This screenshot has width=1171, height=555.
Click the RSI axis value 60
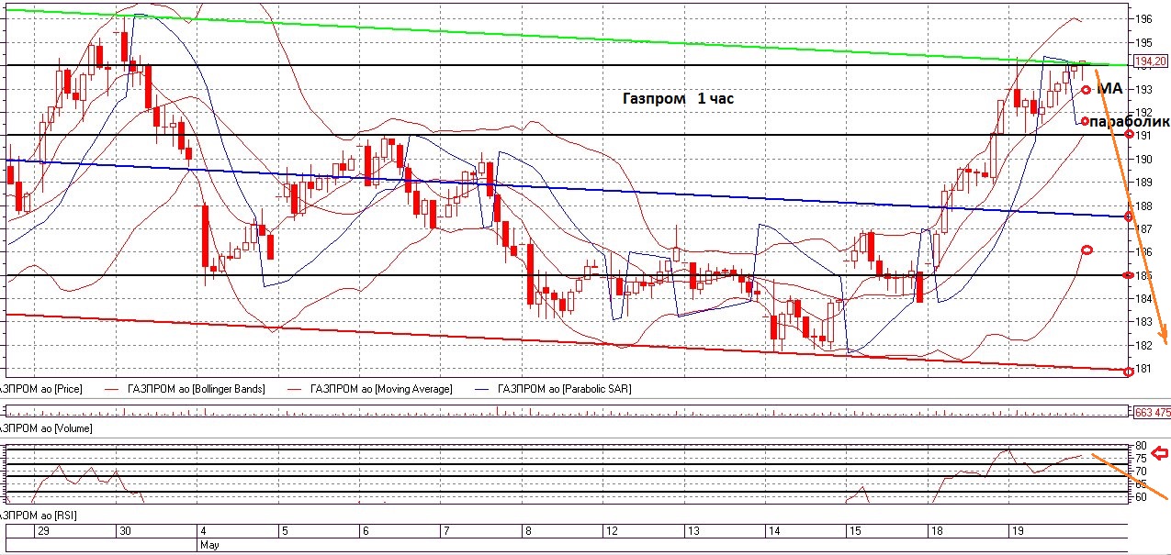[1142, 497]
